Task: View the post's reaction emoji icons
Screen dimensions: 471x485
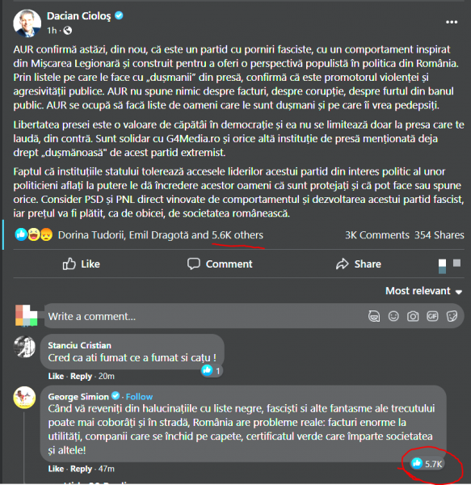Action: point(34,234)
